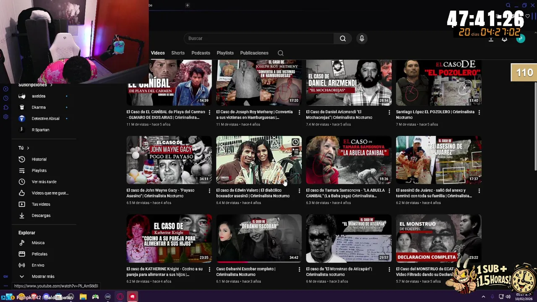Click Add to queue icon on Edwin Valero thumbnail

pyautogui.click(x=295, y=152)
